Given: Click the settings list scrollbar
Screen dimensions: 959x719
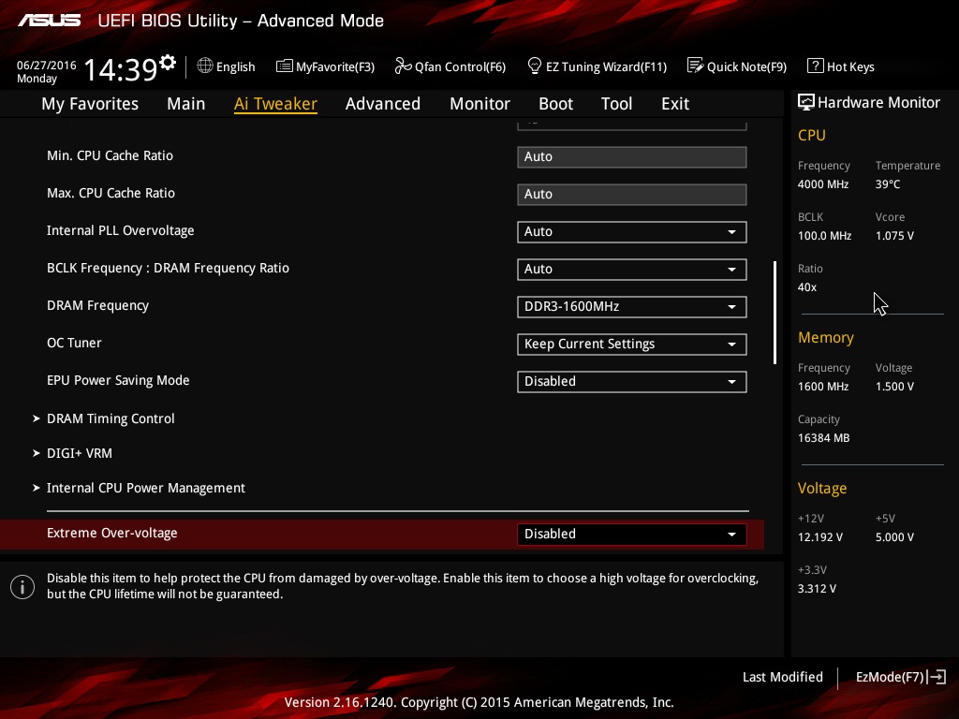Looking at the screenshot, I should 775,313.
